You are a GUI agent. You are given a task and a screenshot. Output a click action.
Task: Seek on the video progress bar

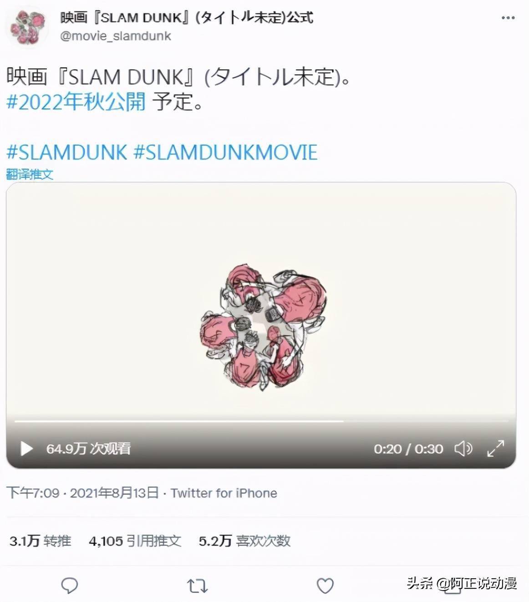(x=261, y=421)
